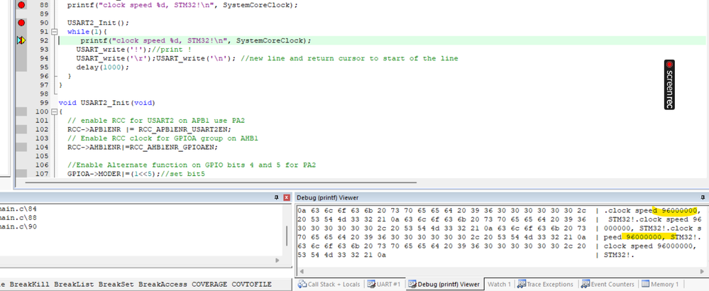This screenshot has height=291, width=709.
Task: Click the USART2_Init(); call on line 90
Action: click(98, 23)
